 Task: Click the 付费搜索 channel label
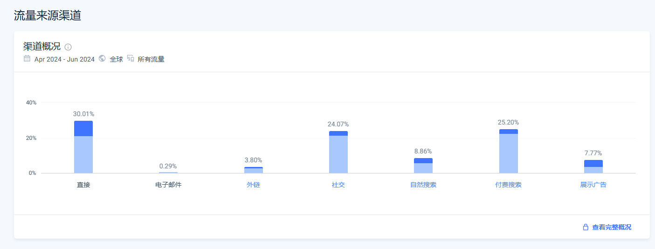(x=508, y=185)
